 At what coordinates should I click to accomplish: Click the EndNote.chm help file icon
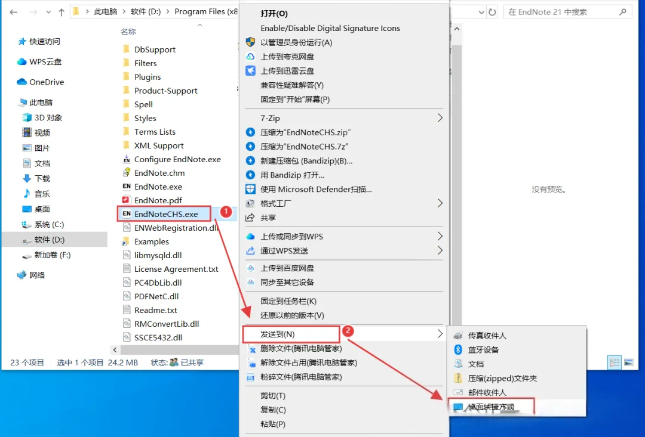[x=127, y=172]
